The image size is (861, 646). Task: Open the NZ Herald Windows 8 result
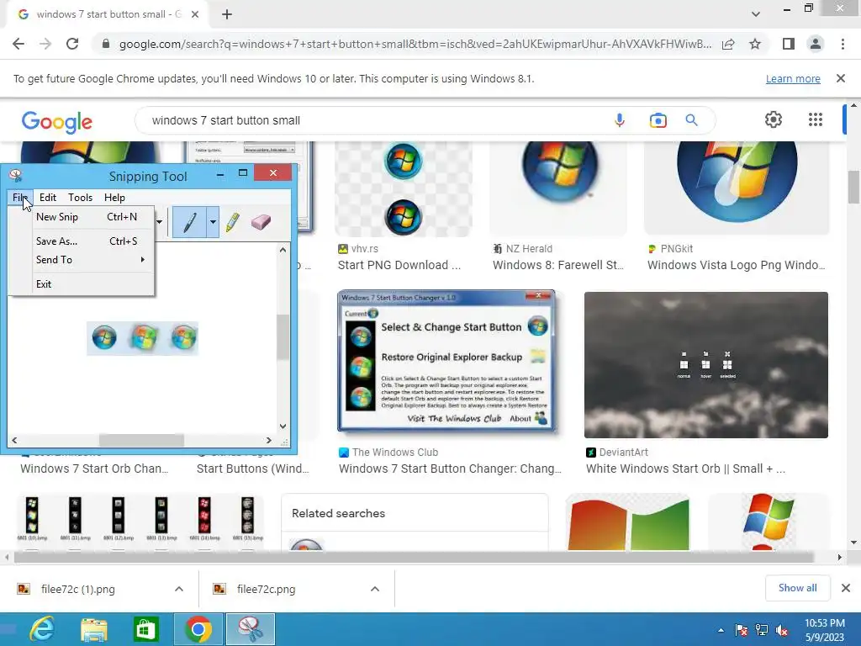pyautogui.click(x=558, y=265)
